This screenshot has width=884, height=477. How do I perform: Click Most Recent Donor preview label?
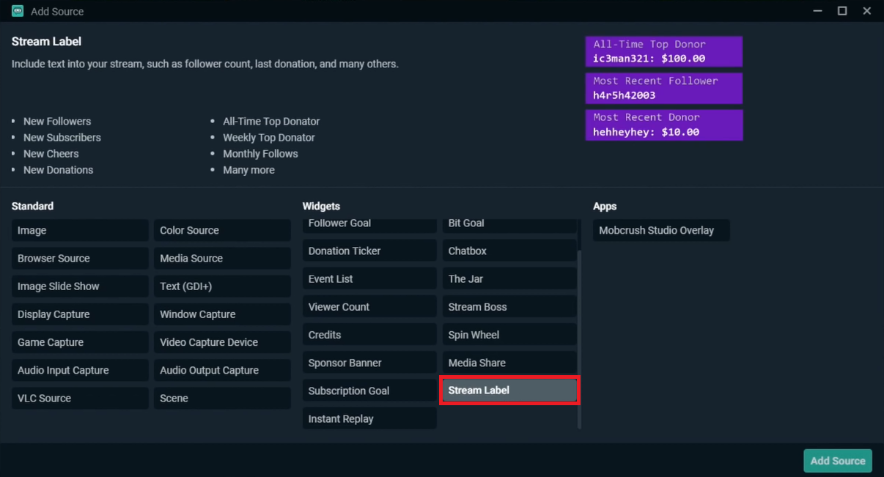pyautogui.click(x=664, y=125)
